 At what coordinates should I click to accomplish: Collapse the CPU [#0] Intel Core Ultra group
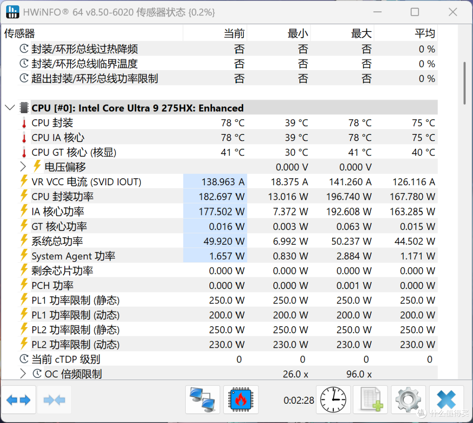[x=10, y=108]
